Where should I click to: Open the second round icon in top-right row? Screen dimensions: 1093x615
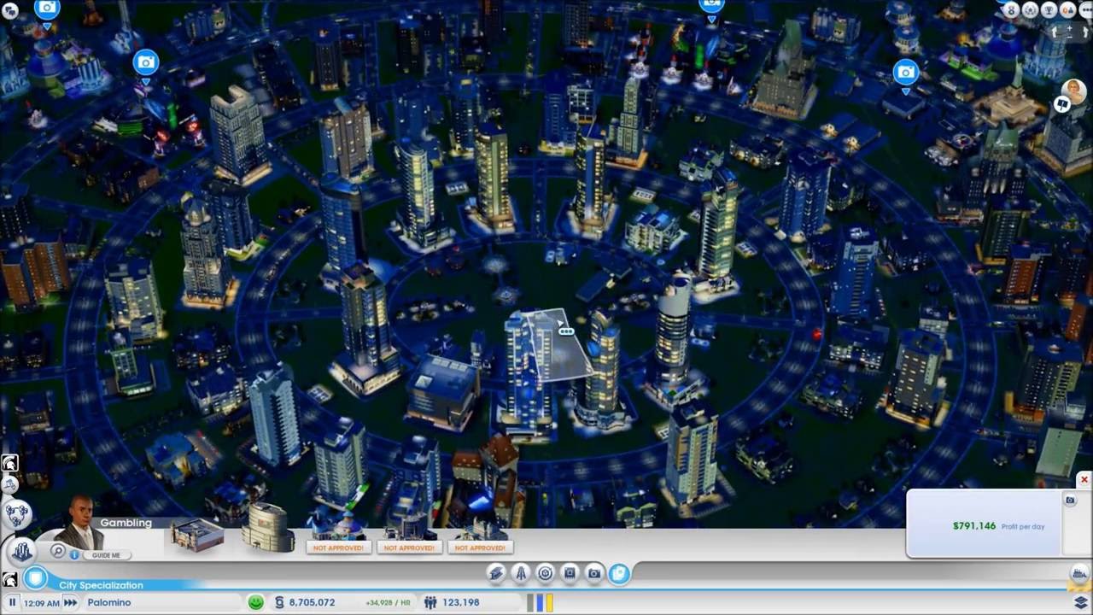click(x=1030, y=10)
